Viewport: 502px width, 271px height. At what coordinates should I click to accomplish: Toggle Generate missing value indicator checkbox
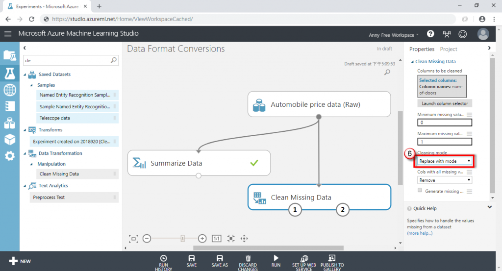[x=420, y=190]
